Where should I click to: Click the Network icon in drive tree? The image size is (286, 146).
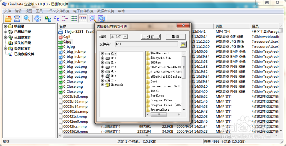pyautogui.click(x=108, y=85)
